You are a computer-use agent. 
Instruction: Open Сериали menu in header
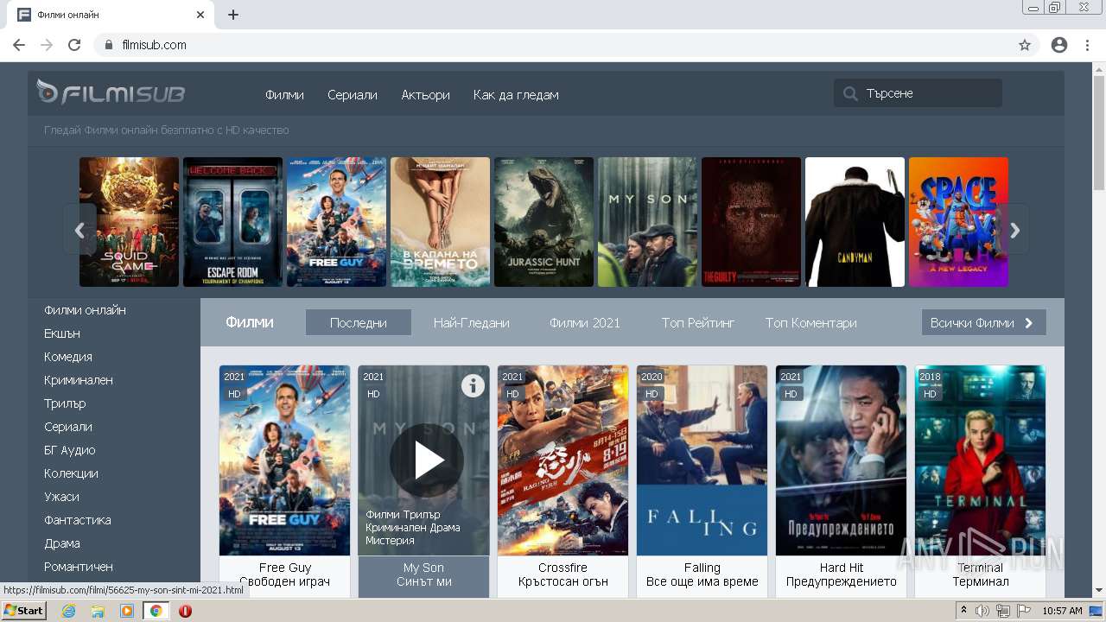coord(353,95)
